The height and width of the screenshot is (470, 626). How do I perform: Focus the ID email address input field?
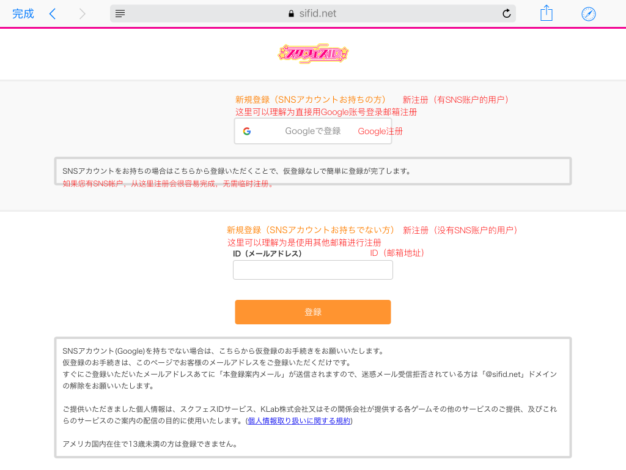[x=313, y=270]
